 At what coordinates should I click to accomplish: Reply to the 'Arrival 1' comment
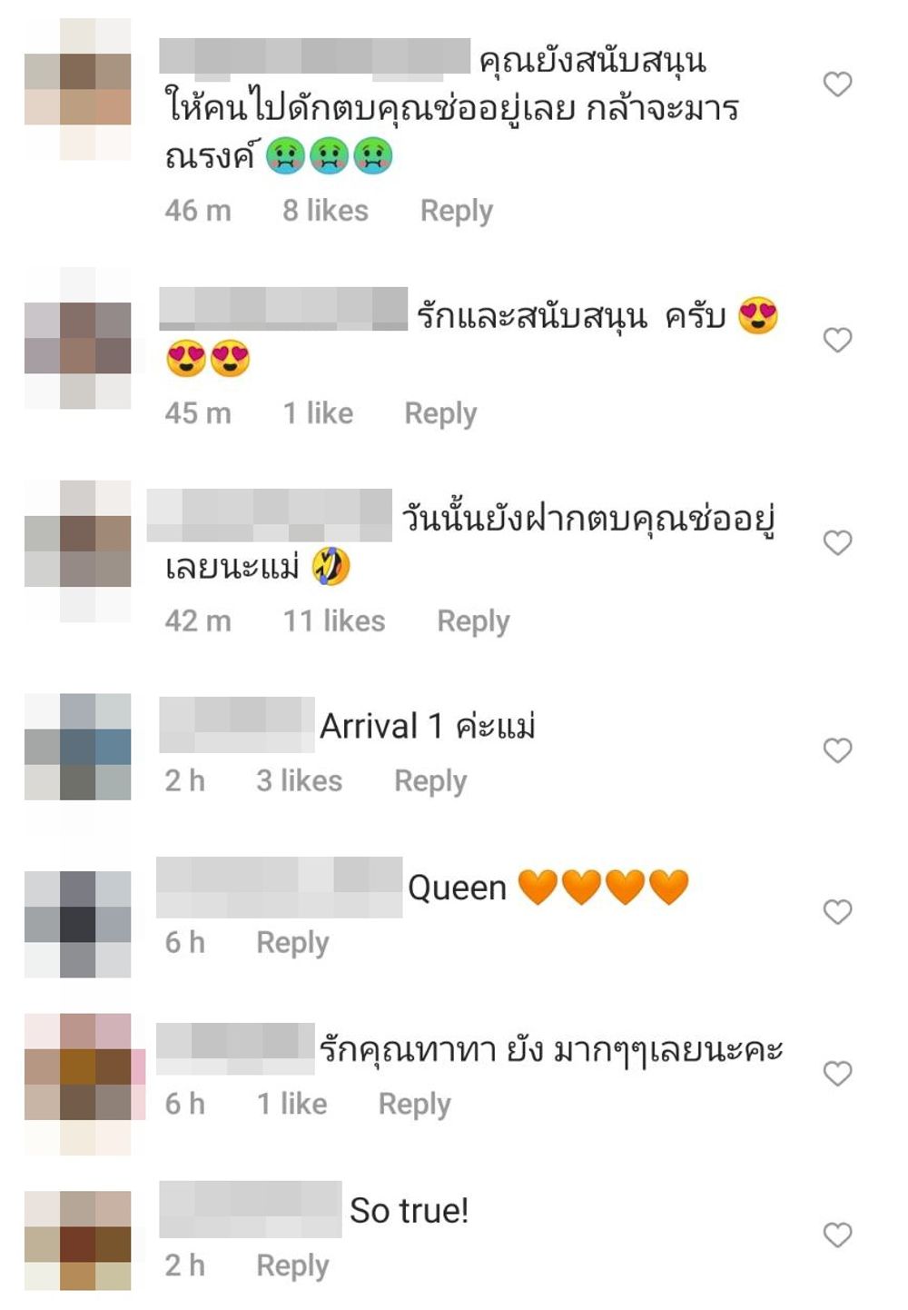430,782
